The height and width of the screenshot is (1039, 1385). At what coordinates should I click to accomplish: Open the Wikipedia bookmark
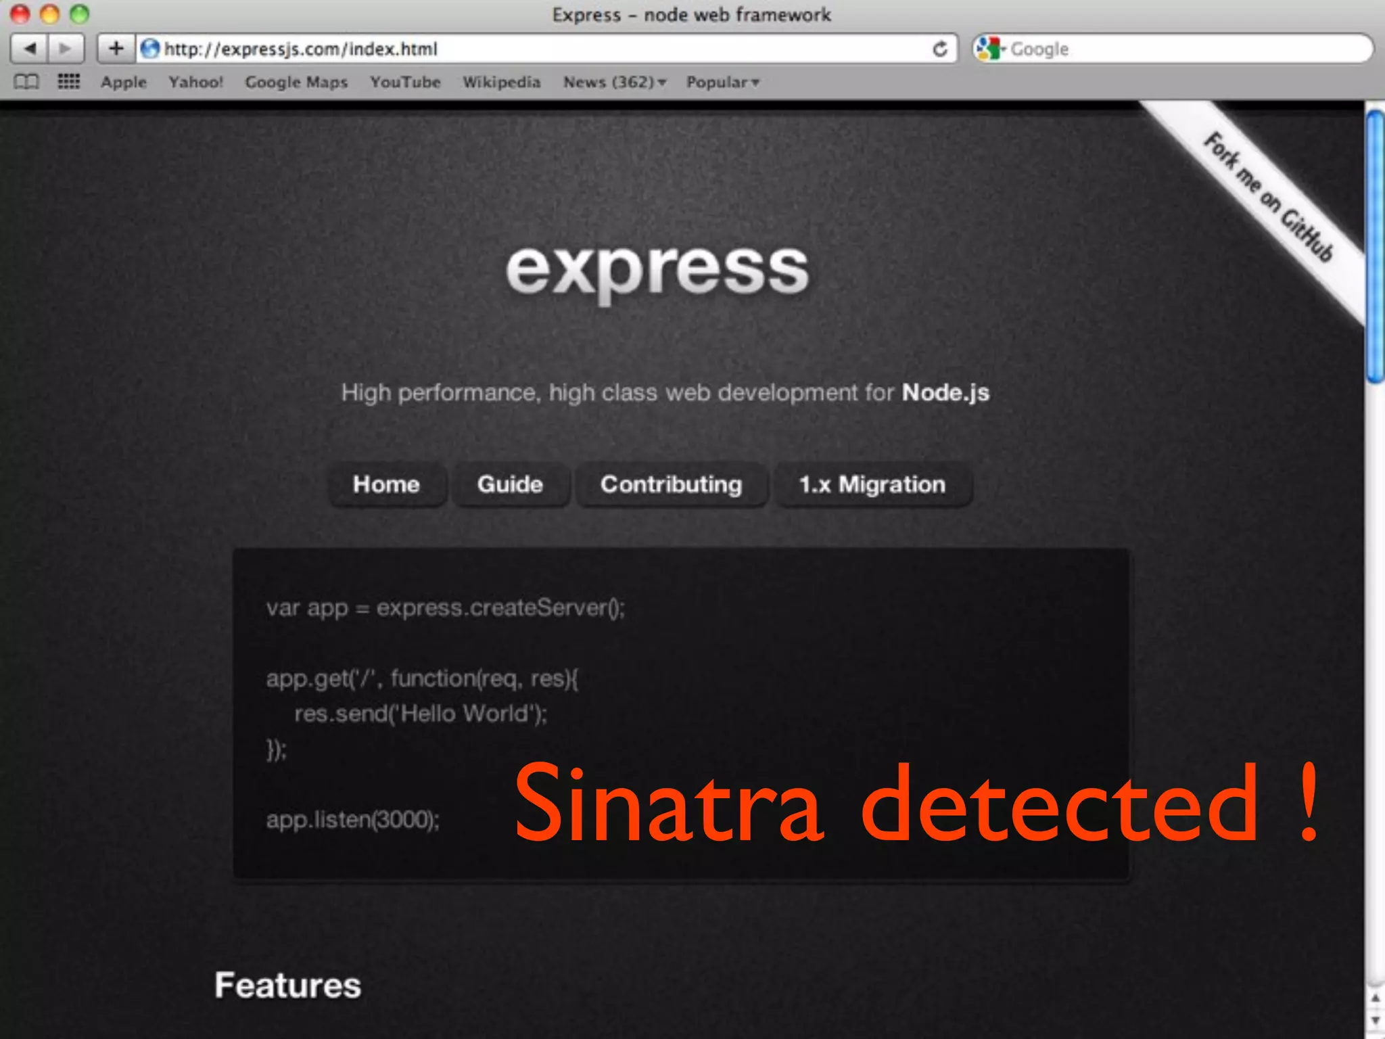pyautogui.click(x=501, y=82)
